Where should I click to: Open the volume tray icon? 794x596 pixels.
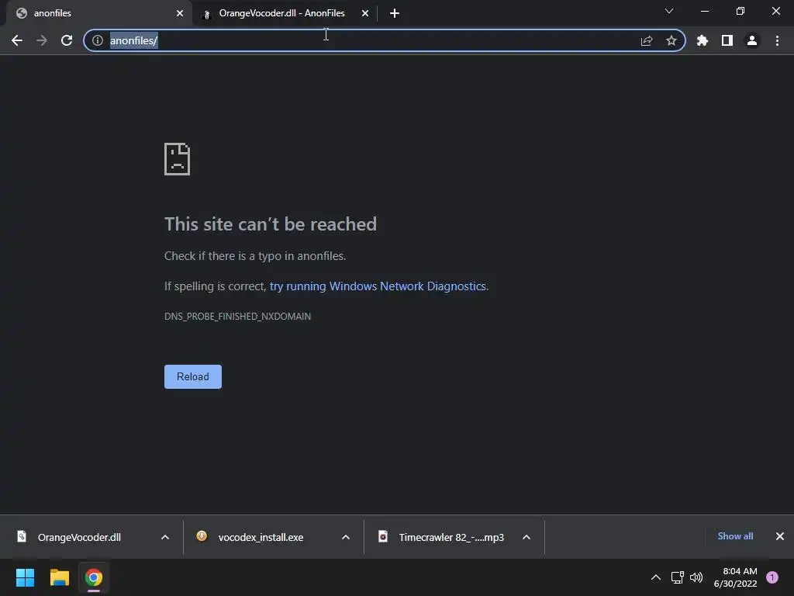pyautogui.click(x=696, y=577)
